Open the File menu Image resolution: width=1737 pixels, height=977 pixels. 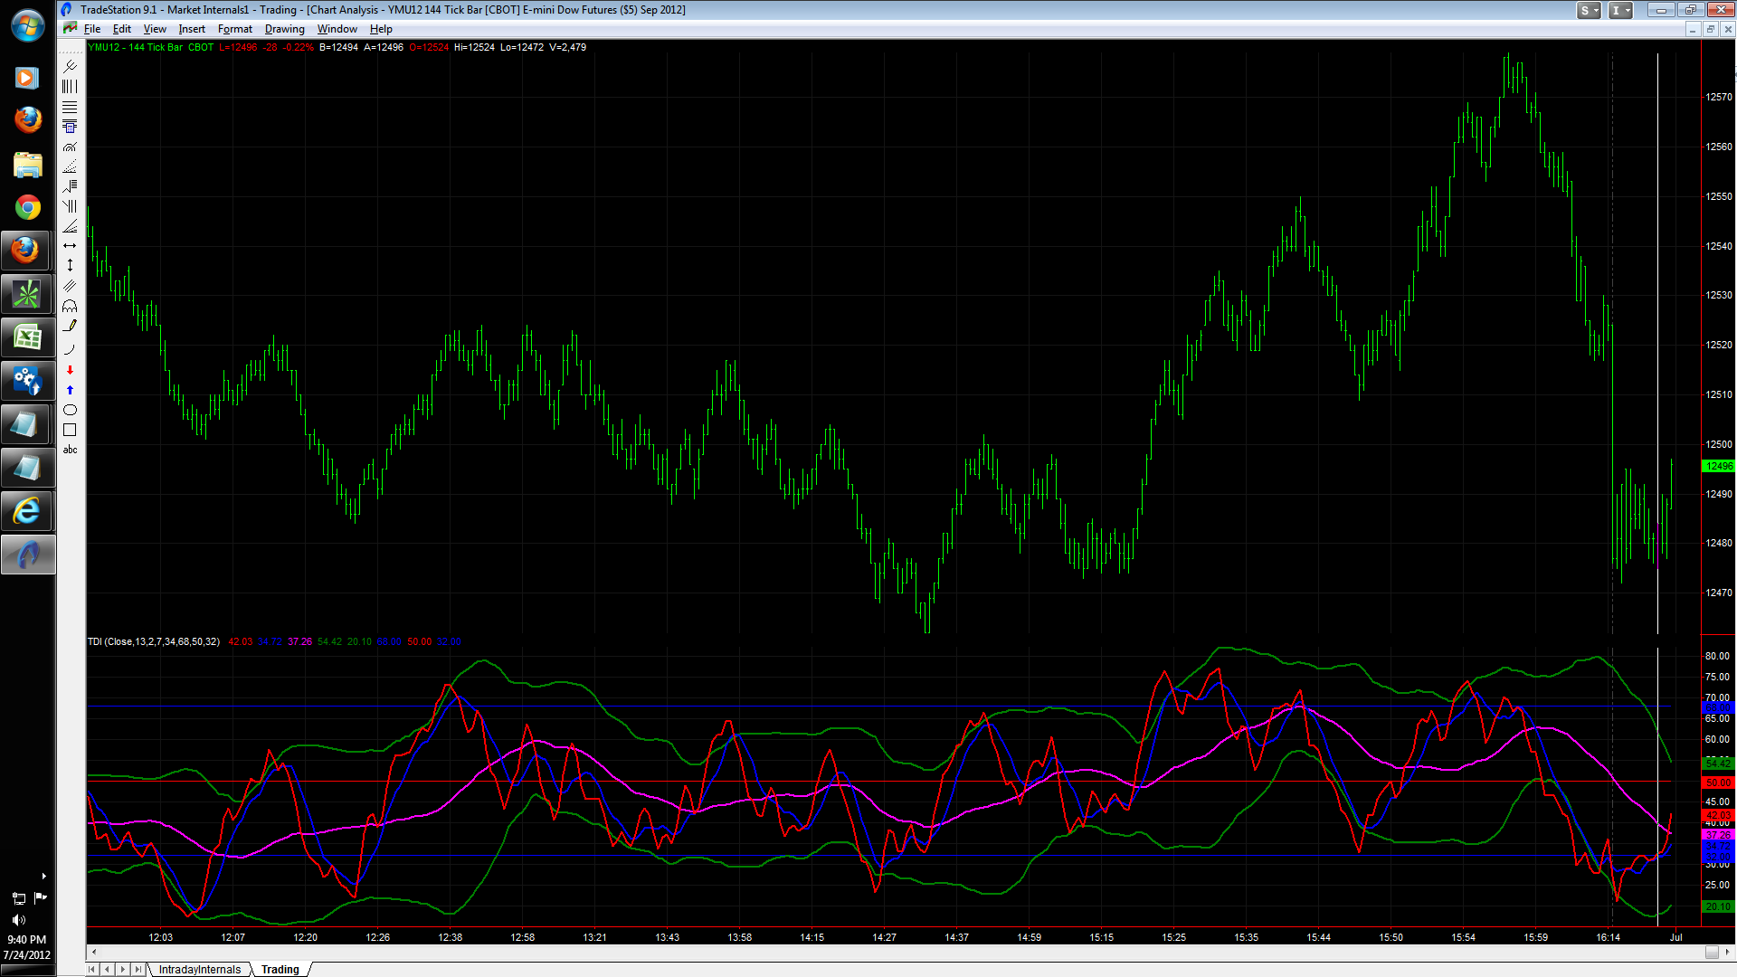tap(92, 29)
